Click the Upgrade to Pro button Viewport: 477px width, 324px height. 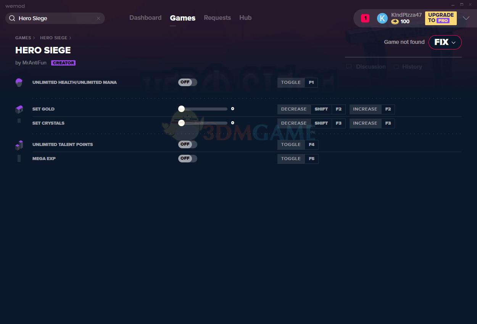[441, 18]
